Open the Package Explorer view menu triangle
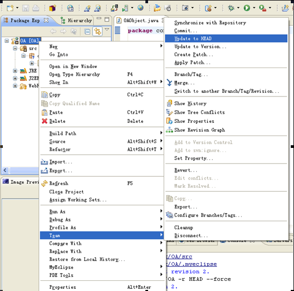 pyautogui.click(x=107, y=29)
